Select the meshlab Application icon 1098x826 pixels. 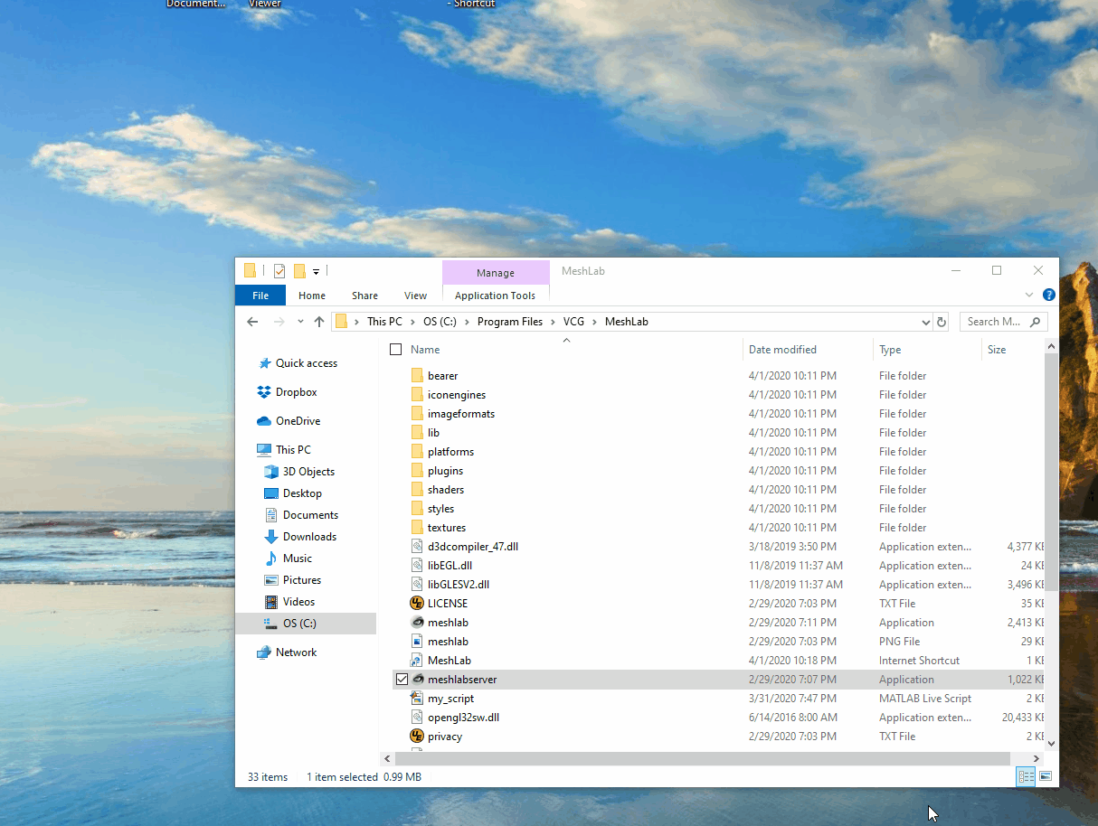tap(417, 623)
